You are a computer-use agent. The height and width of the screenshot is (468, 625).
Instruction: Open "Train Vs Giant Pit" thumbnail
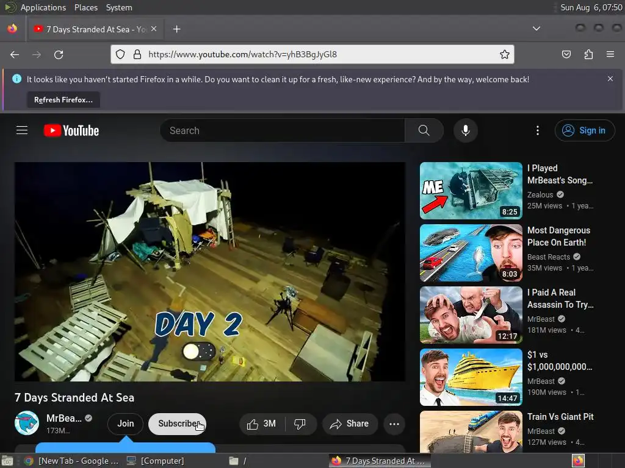(471, 432)
